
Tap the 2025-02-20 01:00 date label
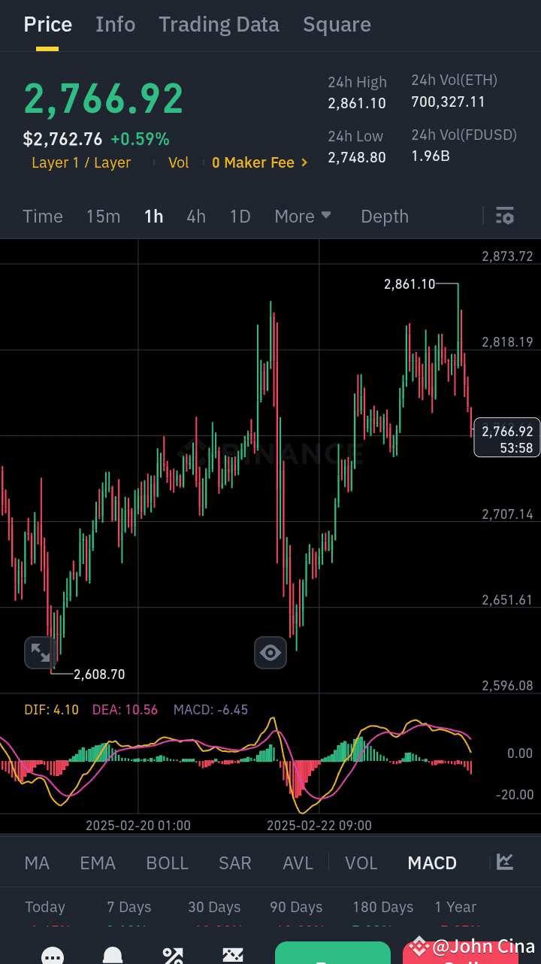[138, 825]
